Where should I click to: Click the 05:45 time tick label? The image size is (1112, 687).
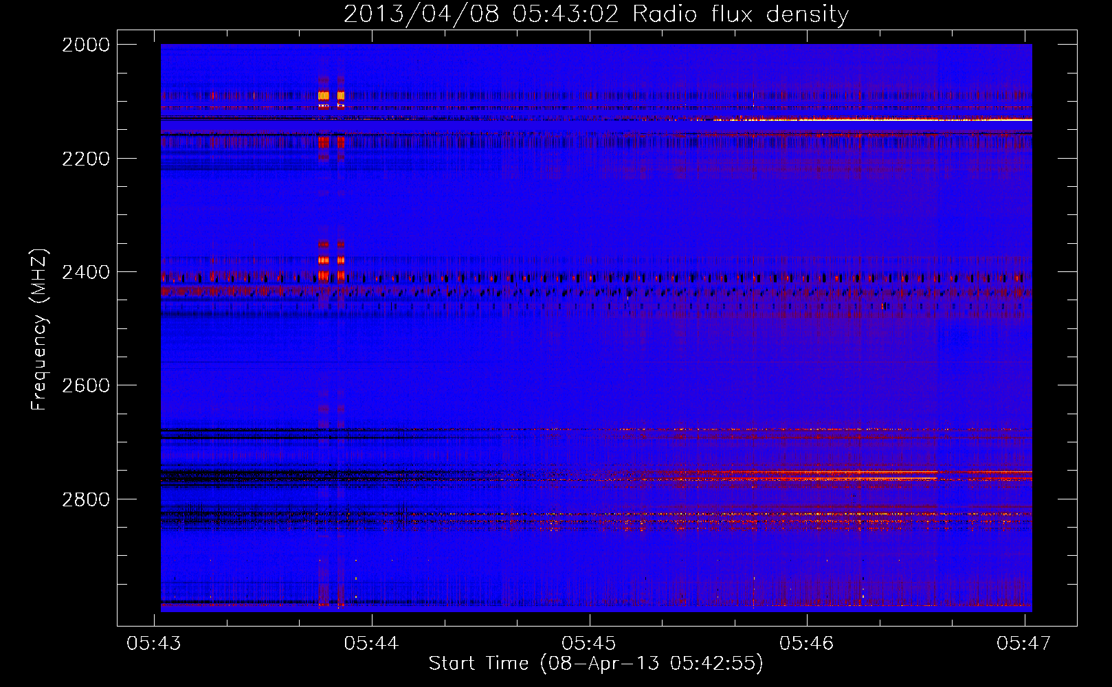[x=589, y=643]
